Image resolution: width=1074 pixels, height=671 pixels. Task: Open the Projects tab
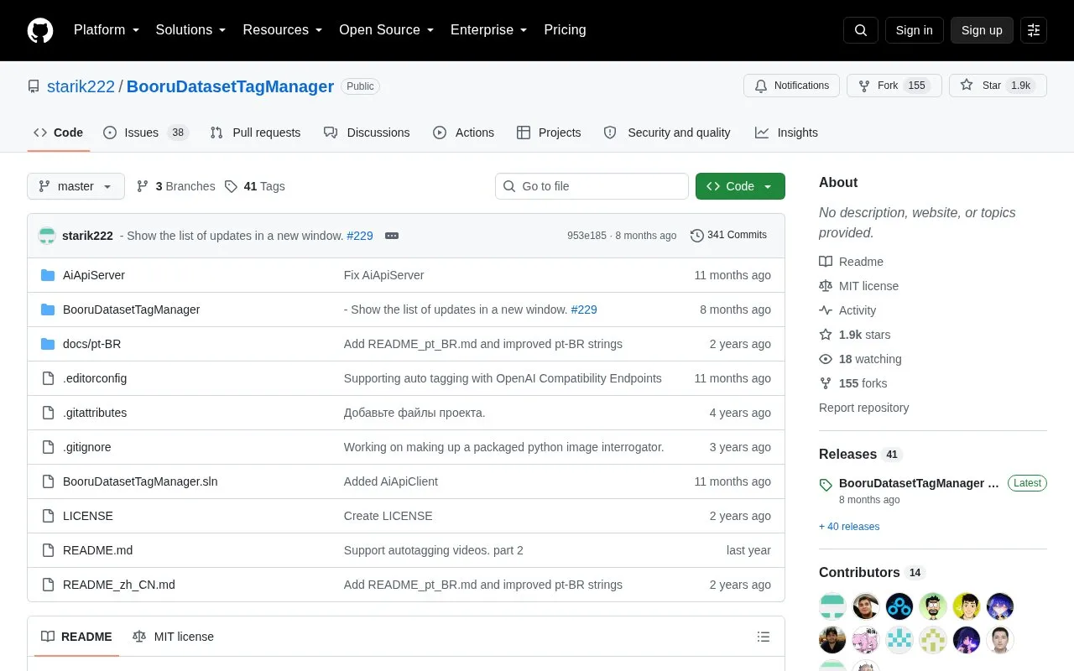click(549, 133)
